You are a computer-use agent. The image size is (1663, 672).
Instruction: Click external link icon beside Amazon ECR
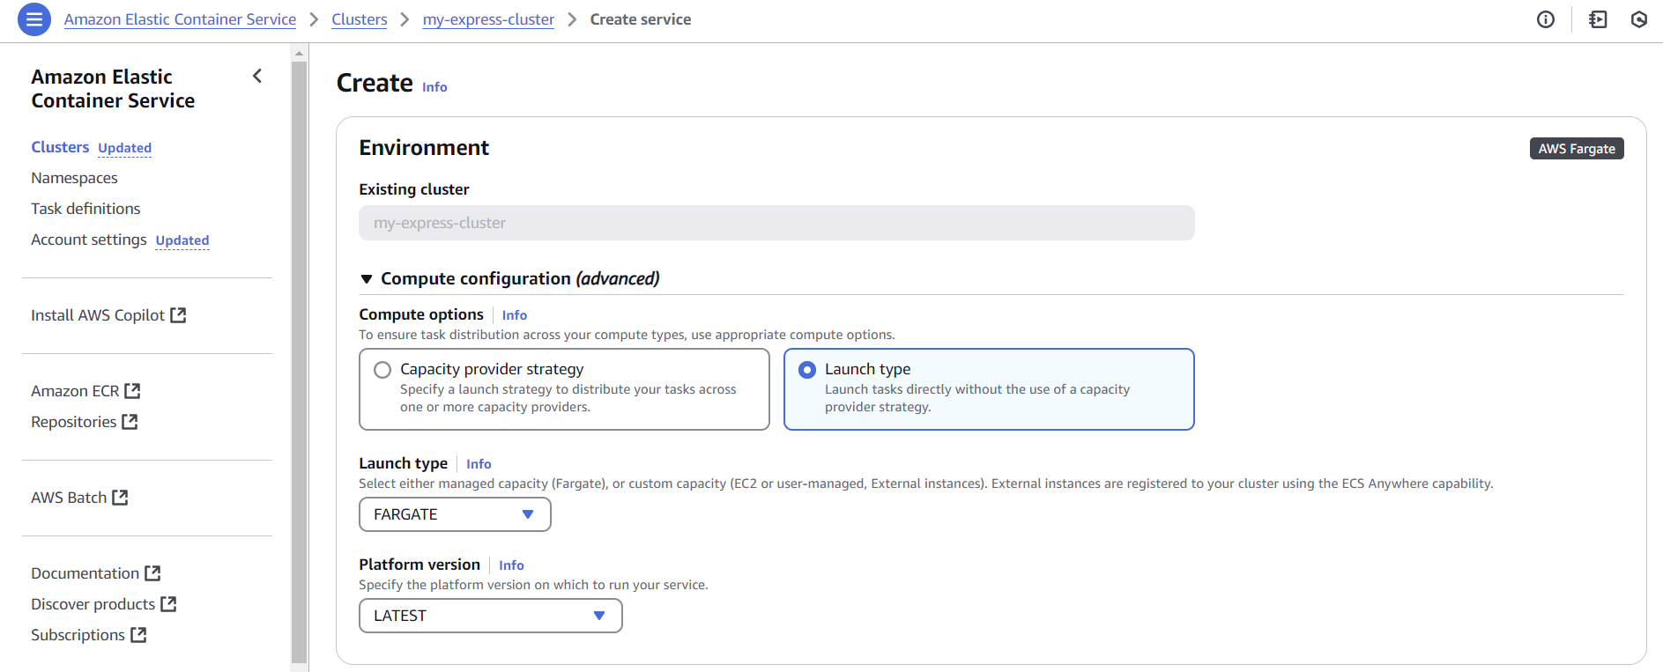click(x=132, y=391)
